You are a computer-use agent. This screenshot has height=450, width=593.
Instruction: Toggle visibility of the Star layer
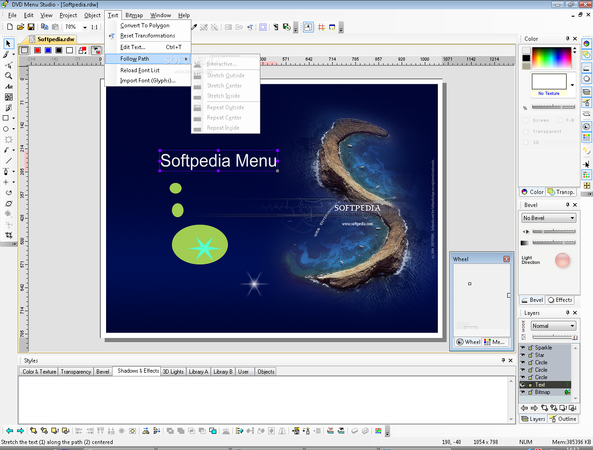(x=523, y=355)
